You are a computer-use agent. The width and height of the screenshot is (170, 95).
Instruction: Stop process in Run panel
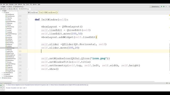[x=1, y=88]
